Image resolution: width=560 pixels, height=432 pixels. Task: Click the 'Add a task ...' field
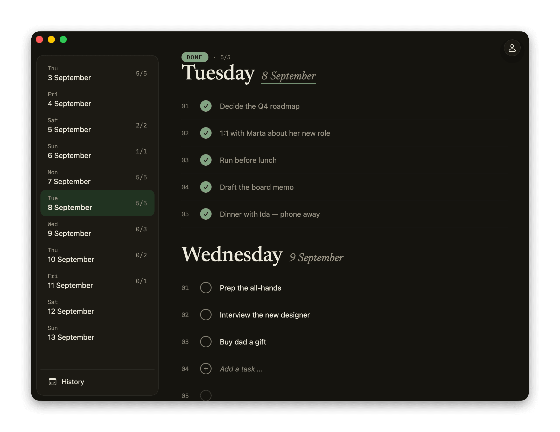coord(241,369)
